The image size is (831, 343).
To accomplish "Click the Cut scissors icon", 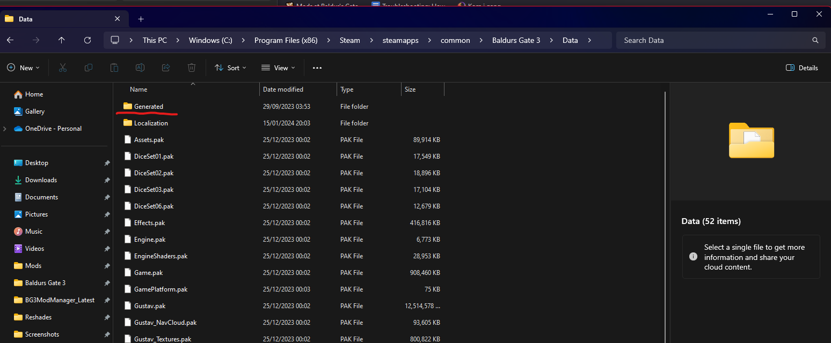I will coord(62,68).
